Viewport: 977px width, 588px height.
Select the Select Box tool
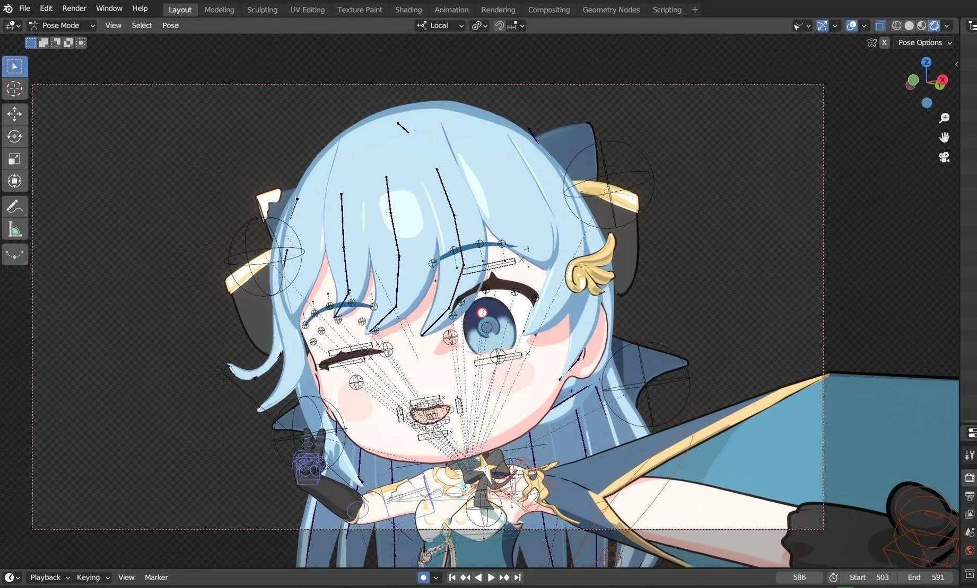(x=15, y=67)
